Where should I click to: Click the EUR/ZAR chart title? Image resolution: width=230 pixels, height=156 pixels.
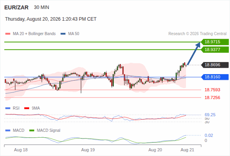click(x=16, y=7)
